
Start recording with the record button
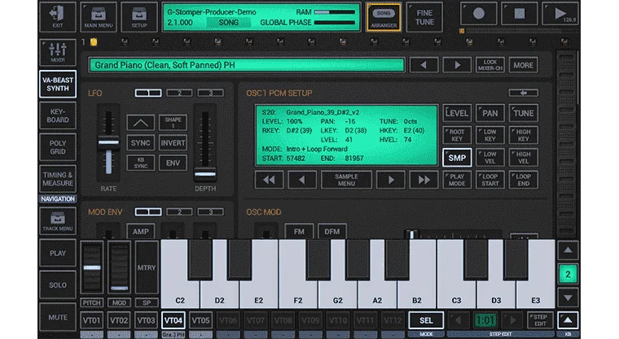(478, 14)
